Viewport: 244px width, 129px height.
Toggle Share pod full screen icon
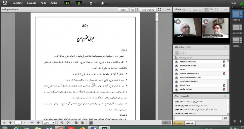[160, 10]
